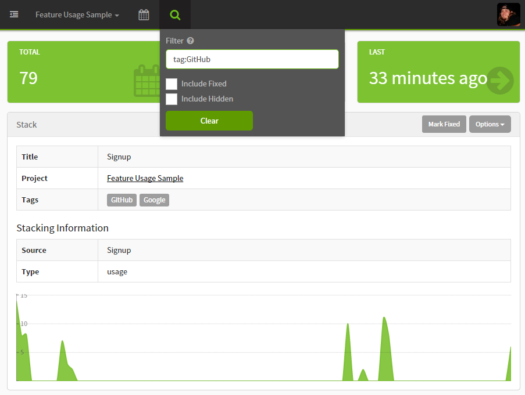Image resolution: width=525 pixels, height=395 pixels.
Task: Open your profile via the avatar picture
Action: pos(508,15)
